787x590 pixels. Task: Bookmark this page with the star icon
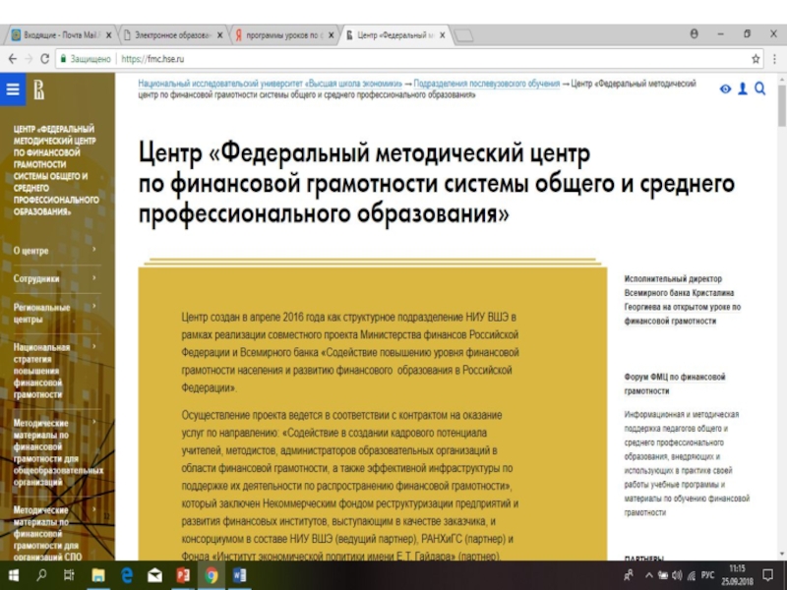click(756, 59)
